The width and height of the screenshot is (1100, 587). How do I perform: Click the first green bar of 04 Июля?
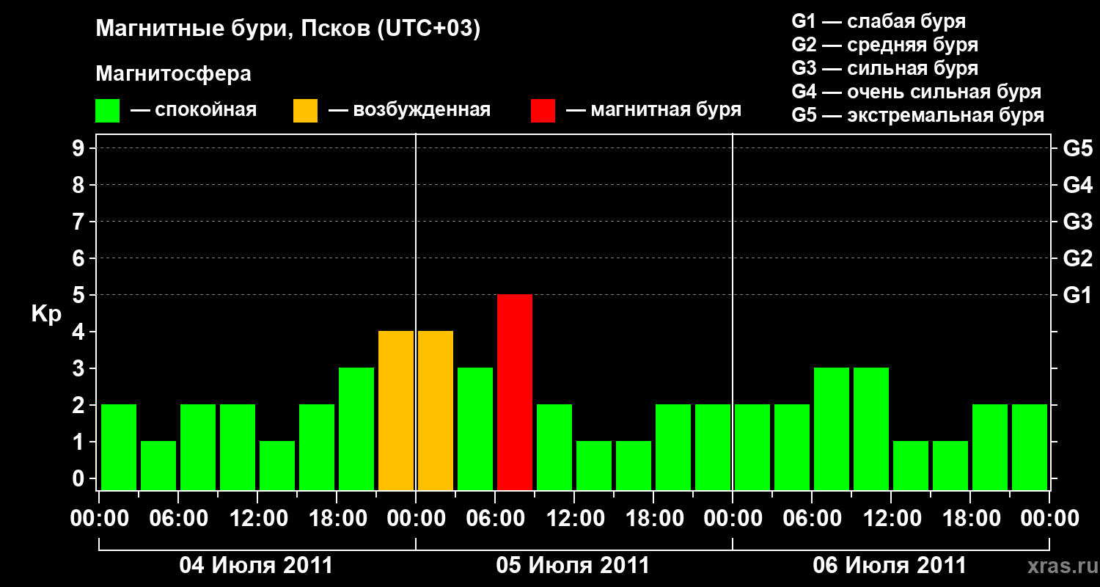[119, 447]
